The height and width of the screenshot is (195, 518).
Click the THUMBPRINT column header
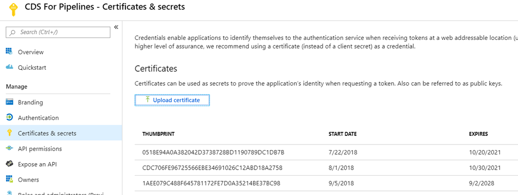click(158, 134)
